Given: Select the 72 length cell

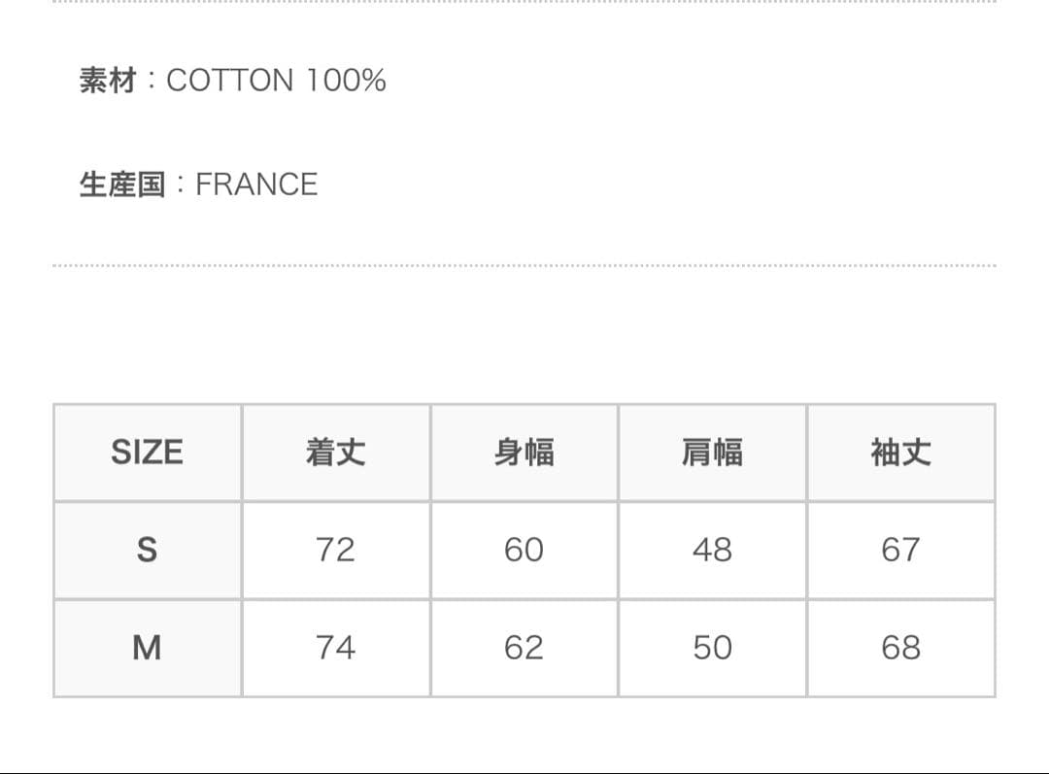Looking at the screenshot, I should (335, 550).
